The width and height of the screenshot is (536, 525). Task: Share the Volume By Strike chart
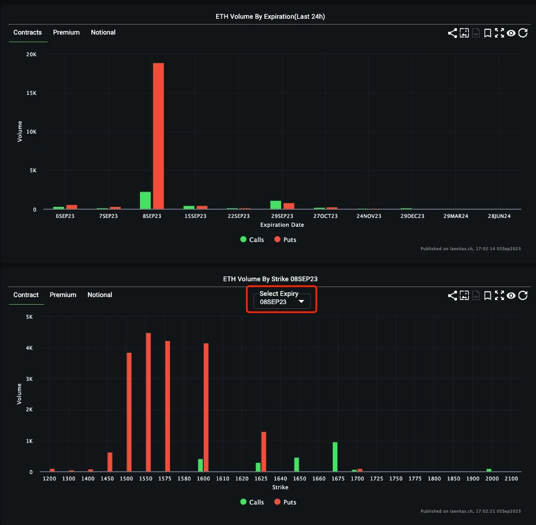pyautogui.click(x=452, y=296)
